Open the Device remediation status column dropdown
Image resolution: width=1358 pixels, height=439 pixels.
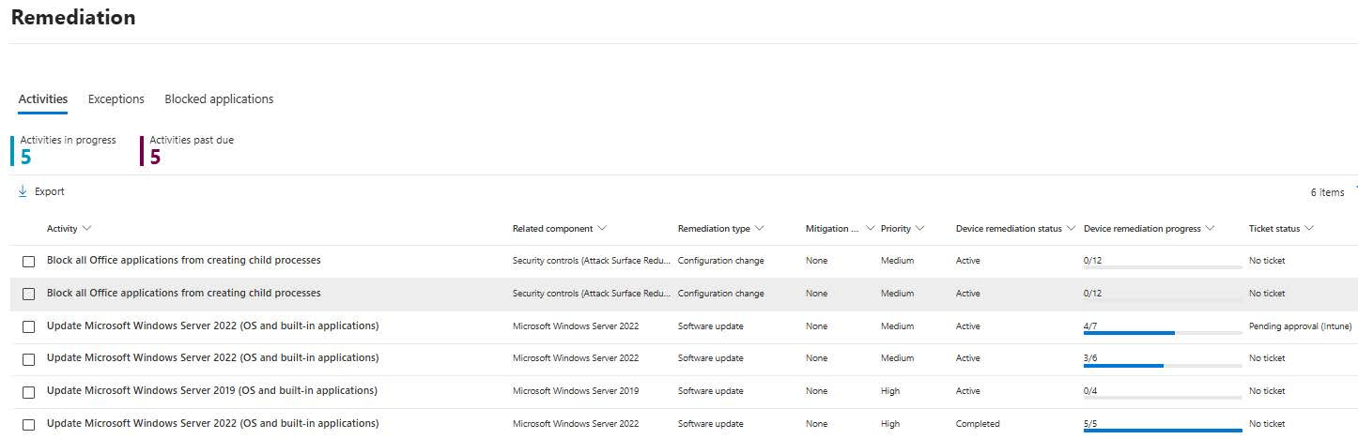point(1071,229)
